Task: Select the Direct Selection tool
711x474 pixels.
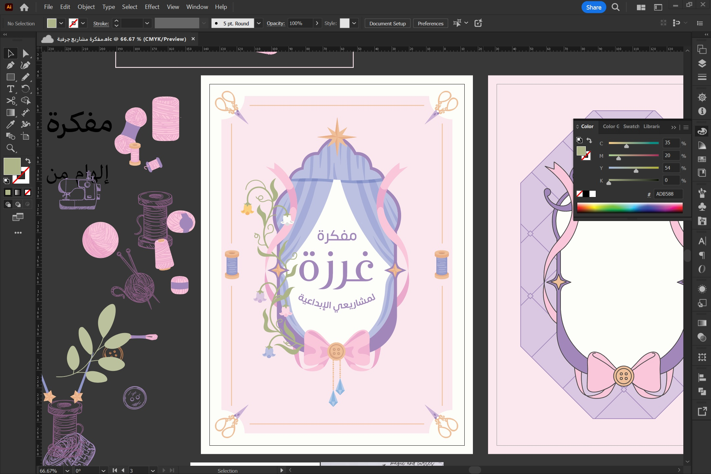Action: pyautogui.click(x=25, y=53)
